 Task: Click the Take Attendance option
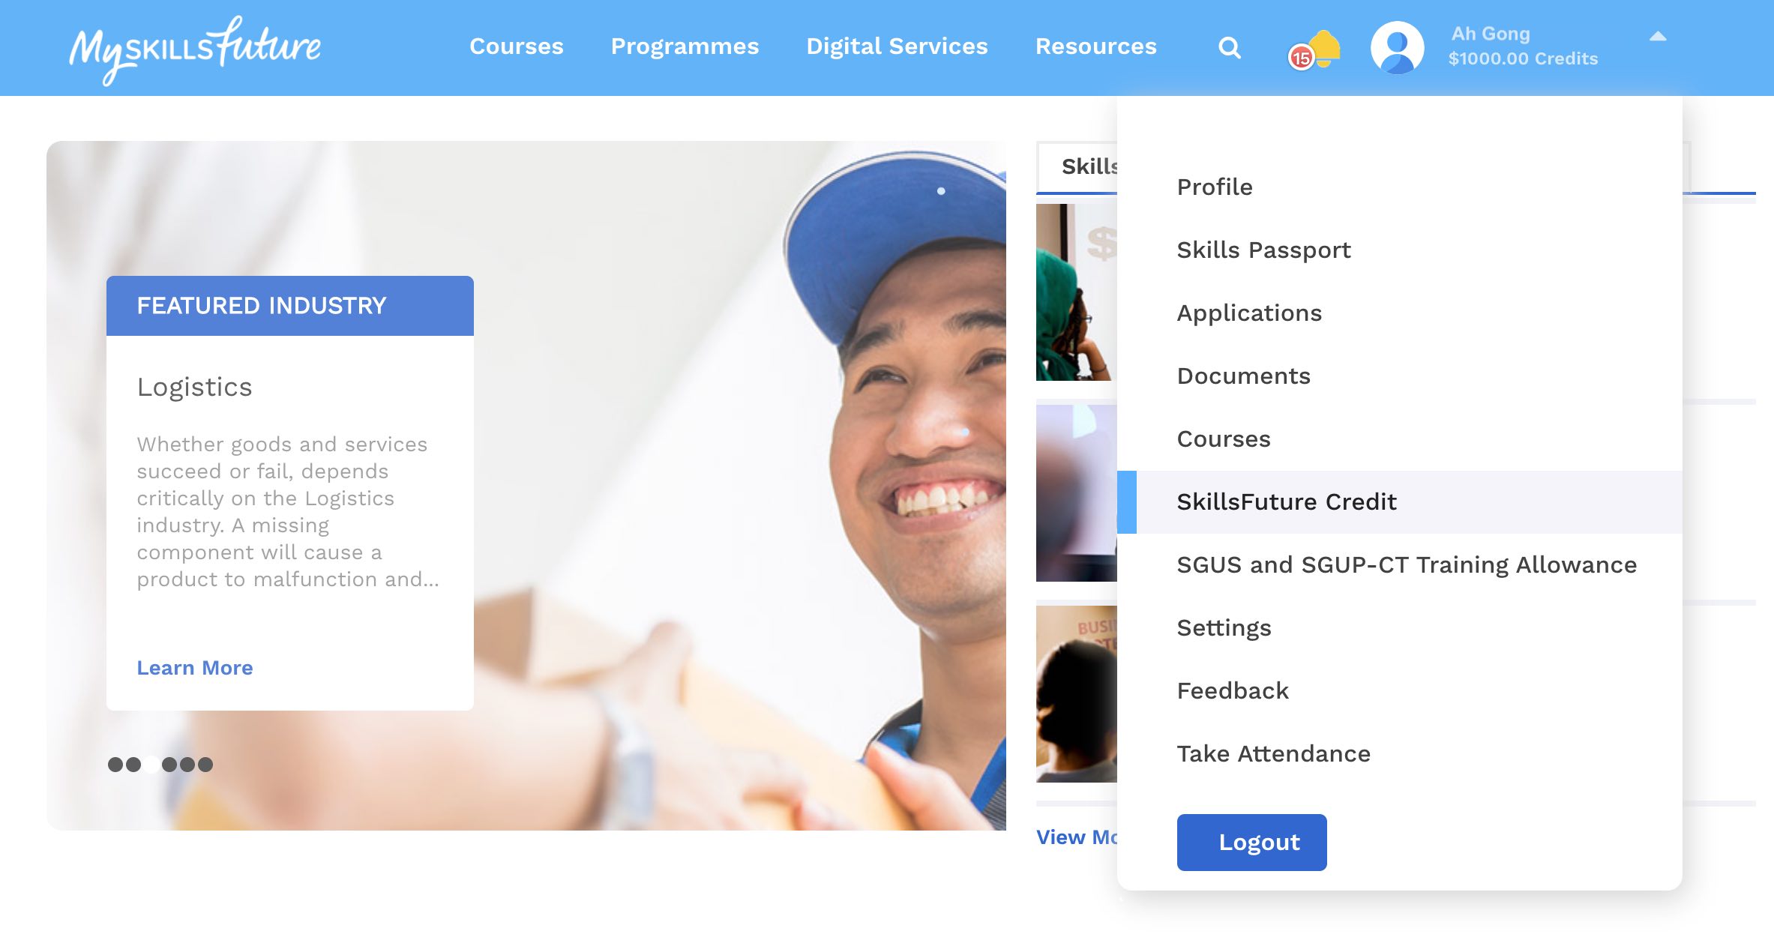(1273, 753)
